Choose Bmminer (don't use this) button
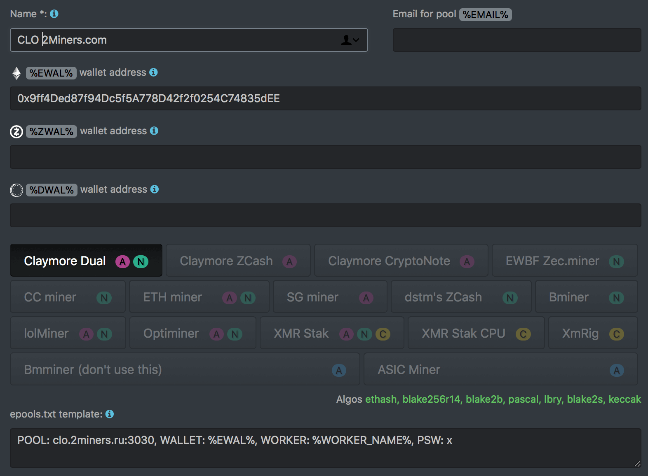Image resolution: width=648 pixels, height=476 pixels. (185, 369)
